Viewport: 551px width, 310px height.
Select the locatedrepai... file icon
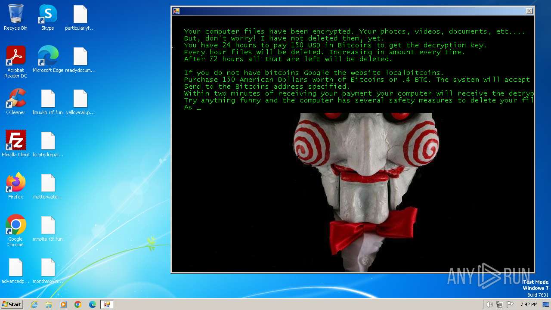click(x=48, y=144)
